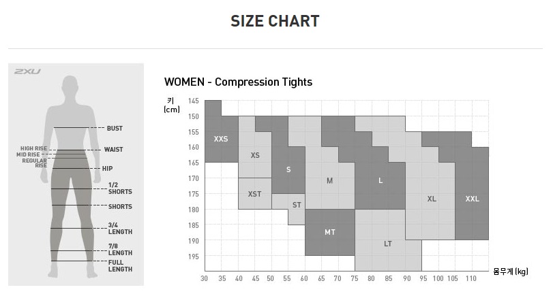Click the FULL LENGTH label
The width and height of the screenshot is (553, 296).
pos(120,265)
